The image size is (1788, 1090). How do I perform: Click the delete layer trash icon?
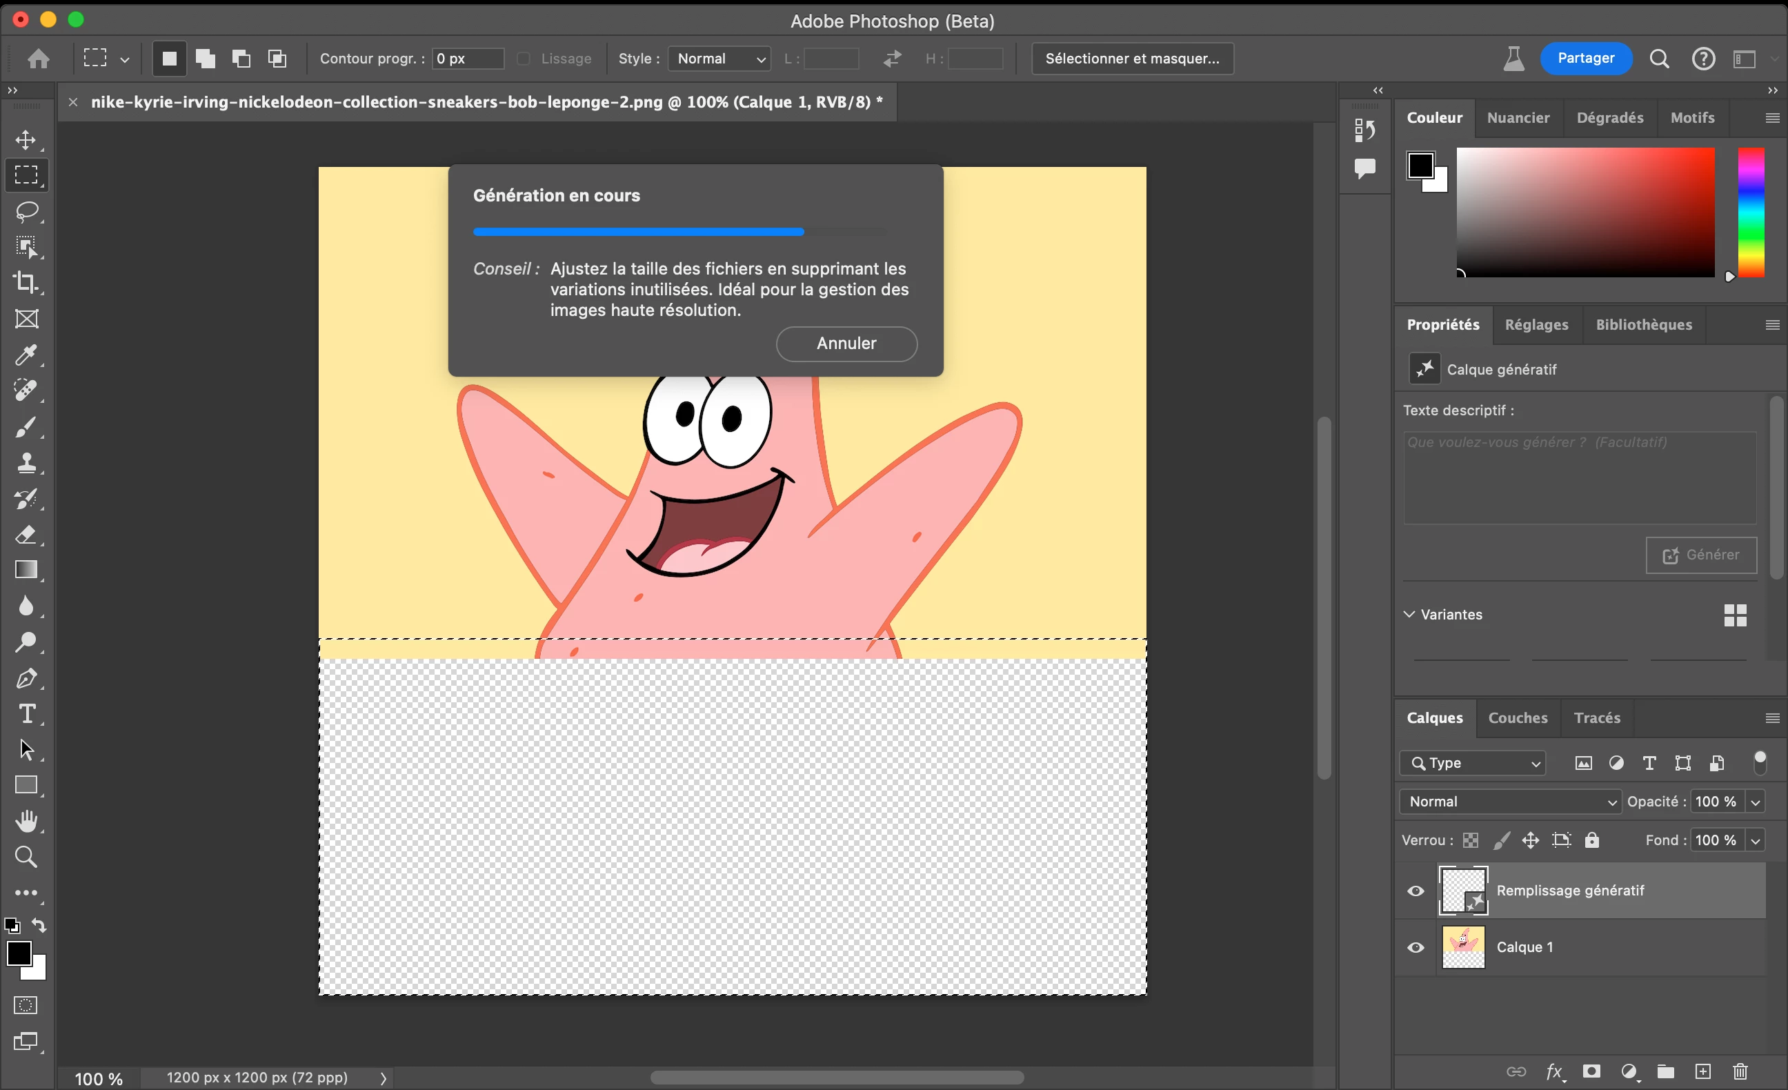point(1740,1071)
